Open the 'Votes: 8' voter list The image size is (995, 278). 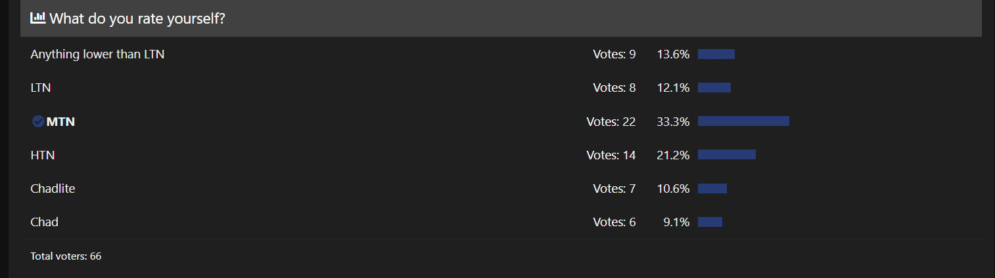(x=614, y=88)
